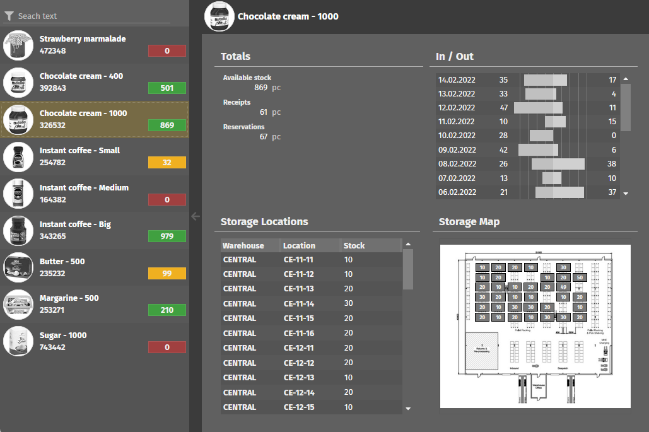Click the Strawberry marmalade jar icon

point(18,45)
